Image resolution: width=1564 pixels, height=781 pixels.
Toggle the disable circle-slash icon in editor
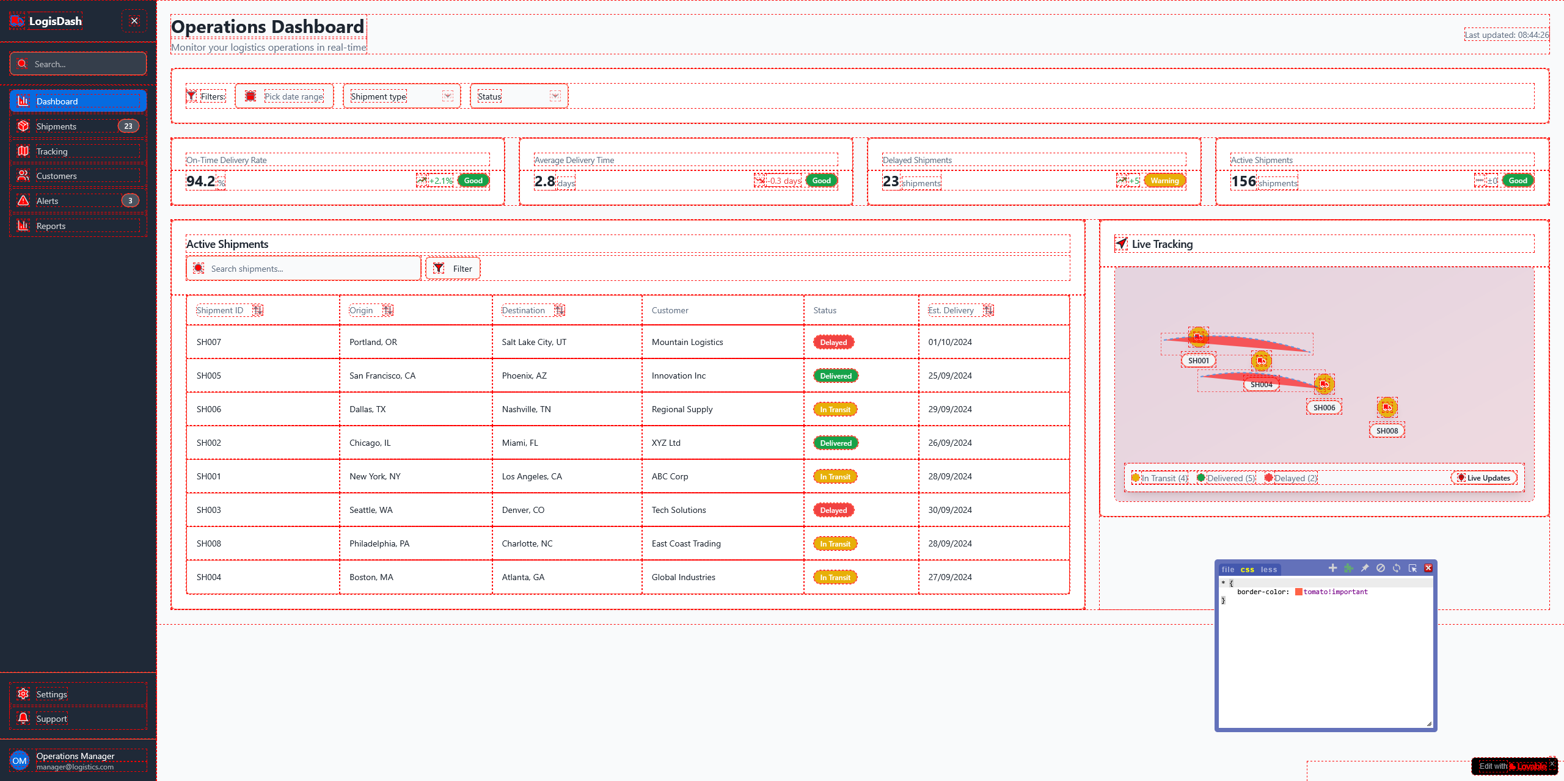click(x=1381, y=568)
